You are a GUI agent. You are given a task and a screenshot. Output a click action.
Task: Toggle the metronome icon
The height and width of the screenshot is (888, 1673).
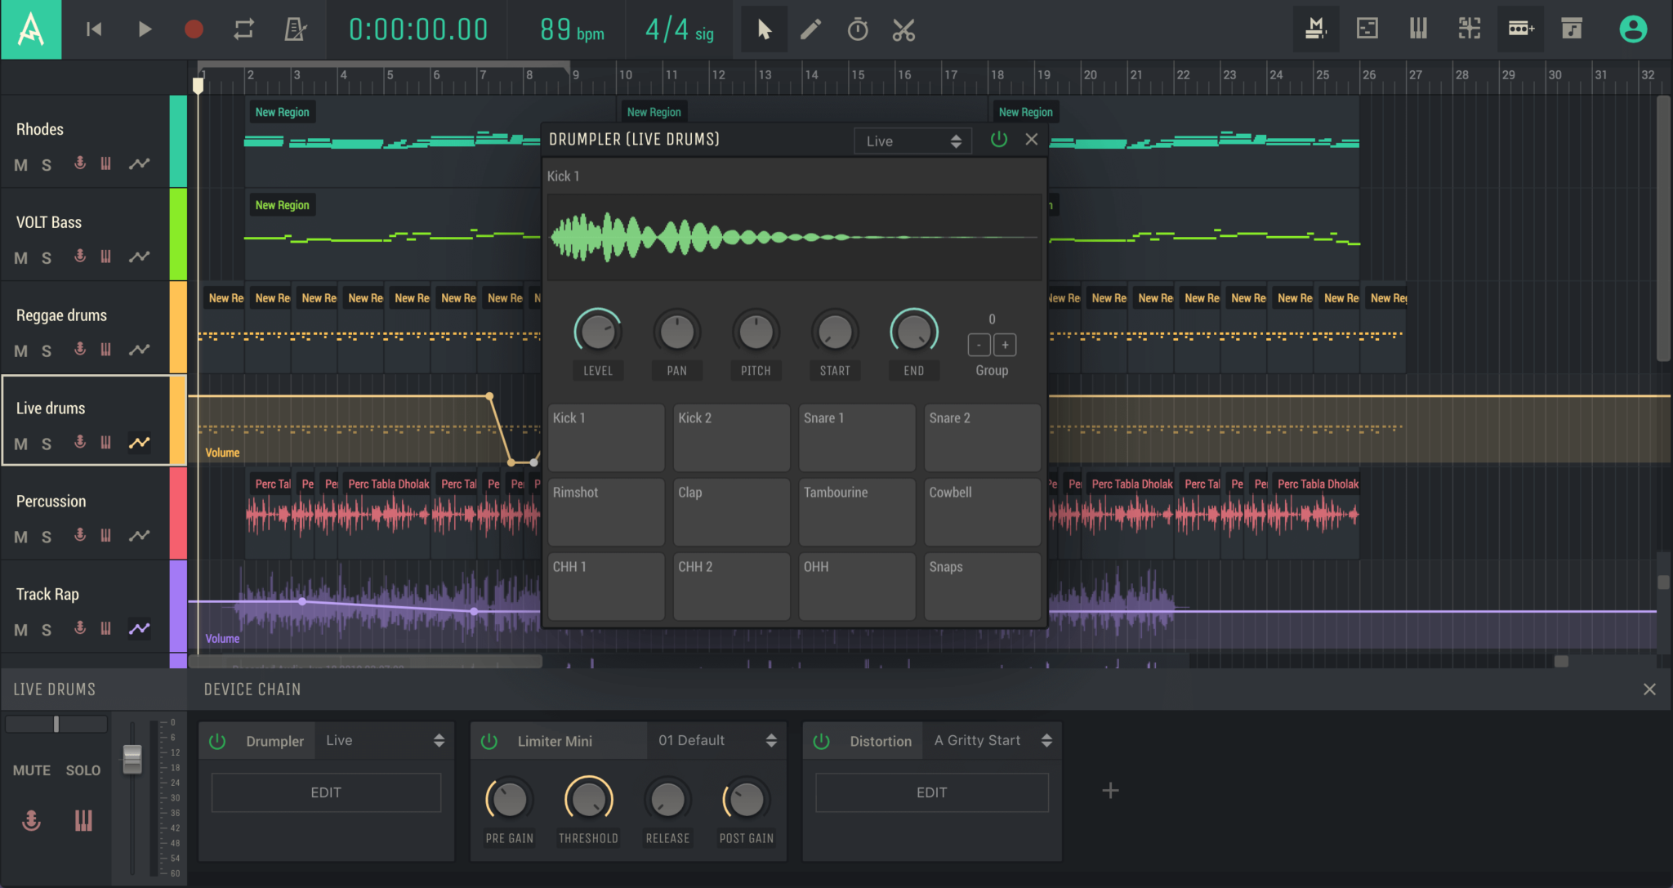295,30
